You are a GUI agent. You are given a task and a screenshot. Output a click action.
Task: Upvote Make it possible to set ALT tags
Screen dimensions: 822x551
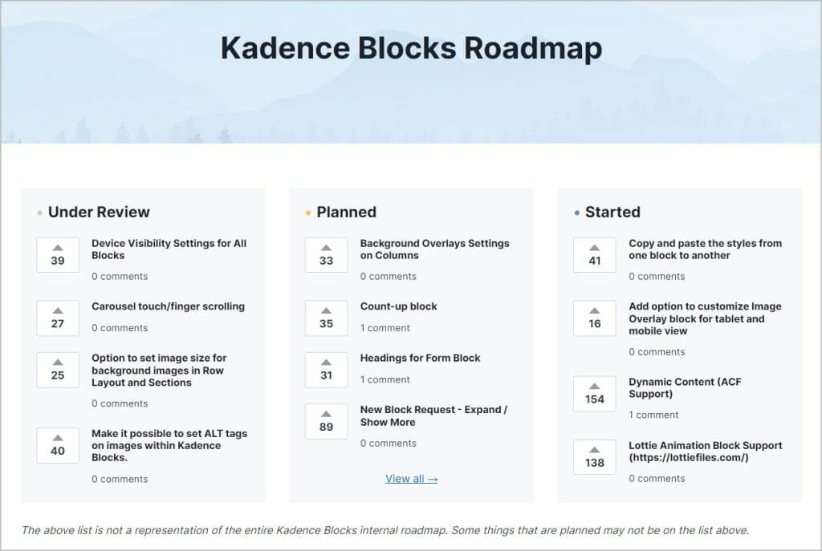[x=58, y=445]
